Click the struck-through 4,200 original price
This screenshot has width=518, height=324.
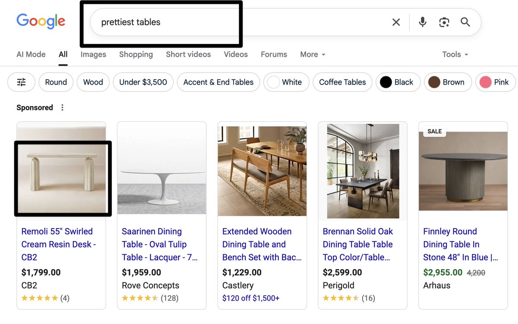pos(476,273)
